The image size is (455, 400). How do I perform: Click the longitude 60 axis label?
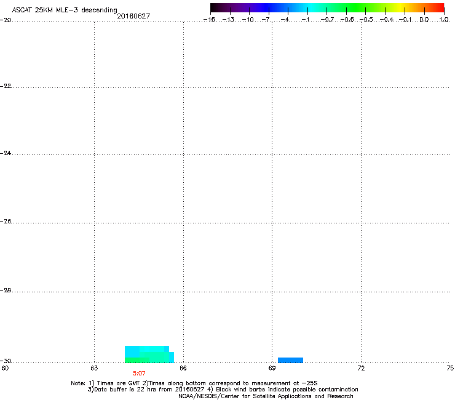point(5,368)
